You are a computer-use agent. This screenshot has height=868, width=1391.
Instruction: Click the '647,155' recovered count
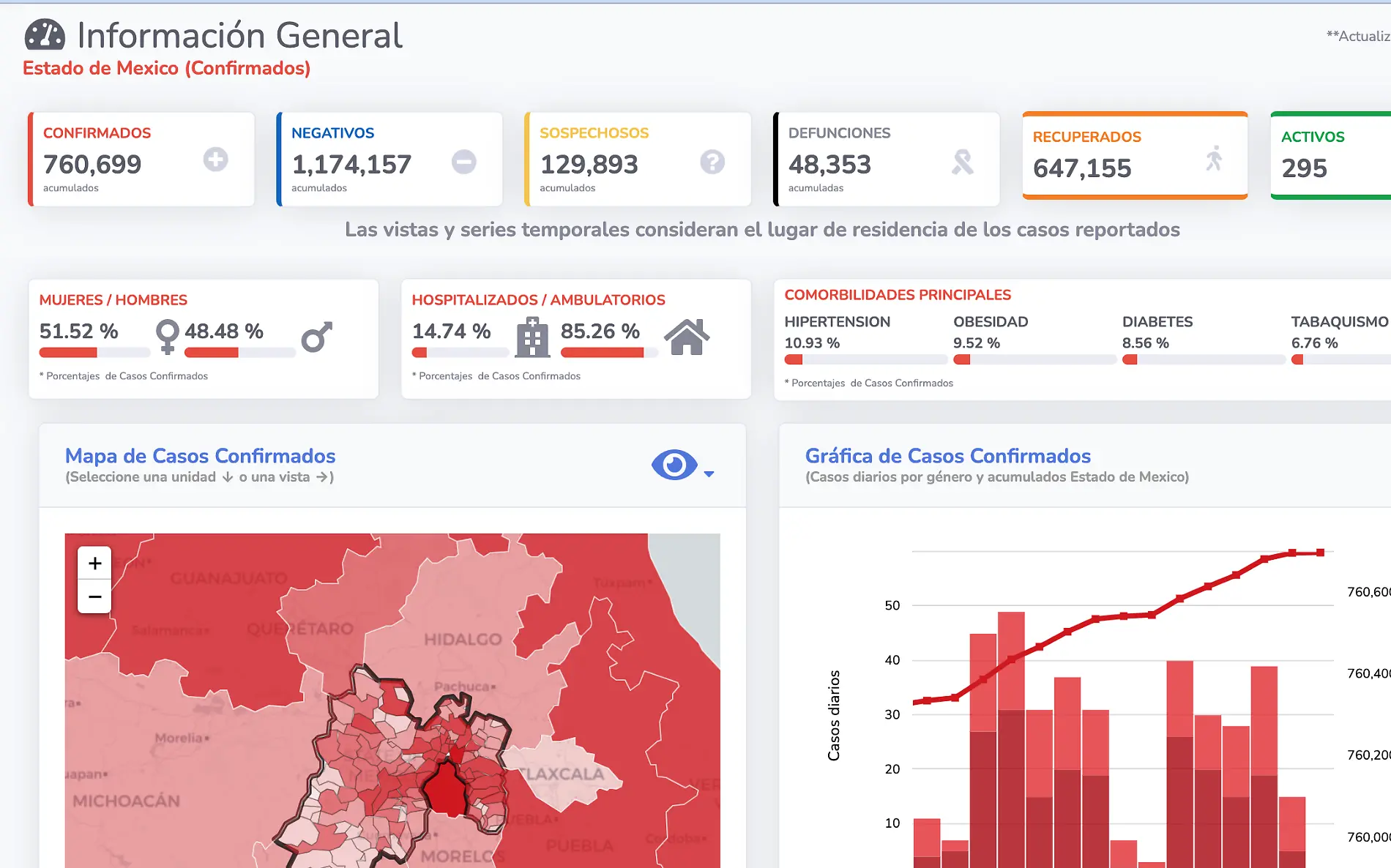click(x=1082, y=168)
